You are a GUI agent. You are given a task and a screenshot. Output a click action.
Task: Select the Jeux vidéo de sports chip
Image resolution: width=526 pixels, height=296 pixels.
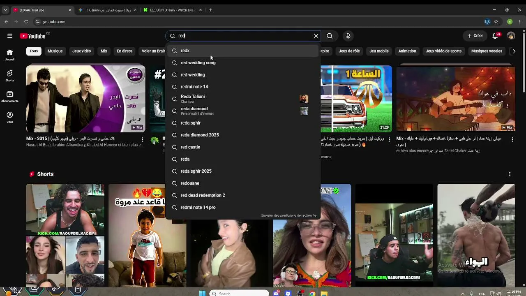pos(444,51)
